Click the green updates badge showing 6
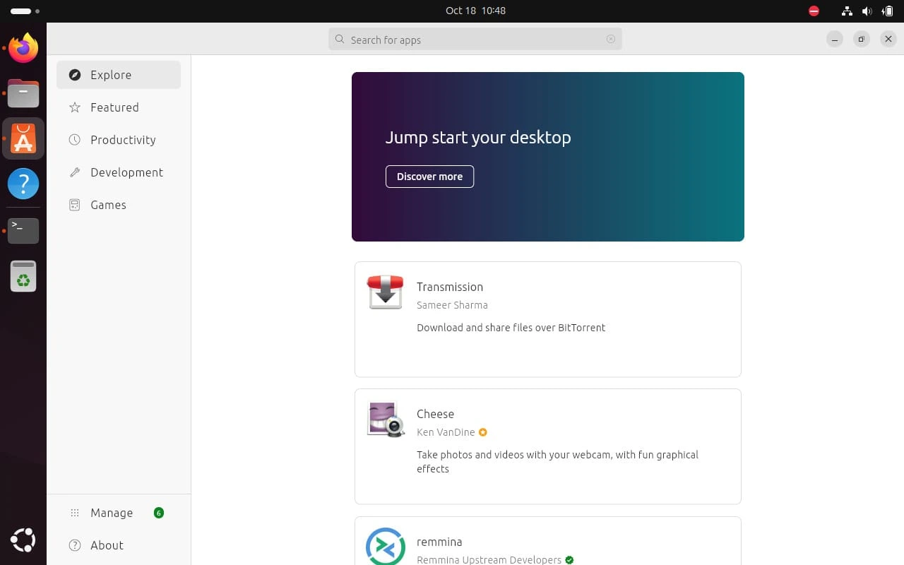 (159, 513)
